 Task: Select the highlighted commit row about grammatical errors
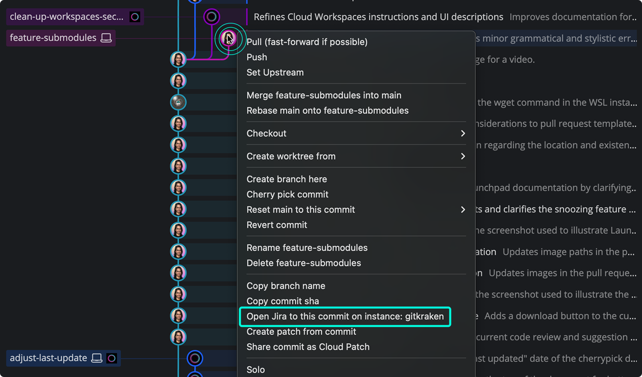click(x=554, y=38)
